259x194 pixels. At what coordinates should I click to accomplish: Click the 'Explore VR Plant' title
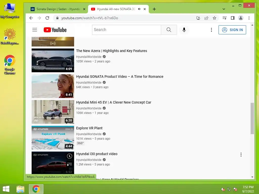(89, 128)
